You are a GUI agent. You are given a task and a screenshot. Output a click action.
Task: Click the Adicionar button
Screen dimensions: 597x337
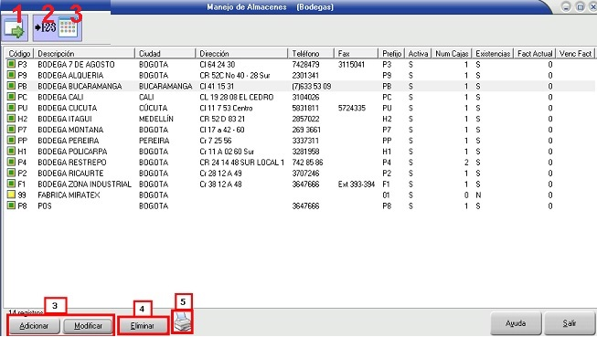[34, 326]
